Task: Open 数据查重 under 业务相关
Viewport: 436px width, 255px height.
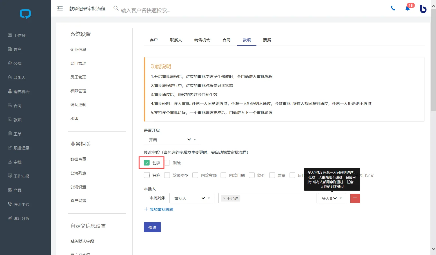Action: pyautogui.click(x=78, y=159)
